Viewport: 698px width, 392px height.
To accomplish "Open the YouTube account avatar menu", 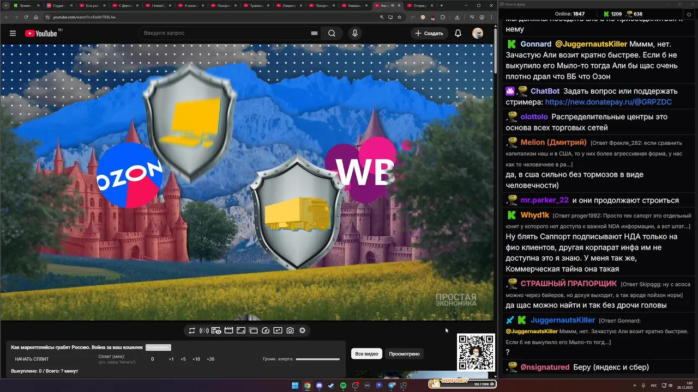I will tap(478, 33).
